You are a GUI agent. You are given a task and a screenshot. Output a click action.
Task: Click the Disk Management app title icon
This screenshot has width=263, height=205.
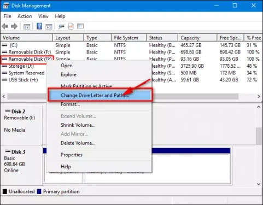pos(5,5)
